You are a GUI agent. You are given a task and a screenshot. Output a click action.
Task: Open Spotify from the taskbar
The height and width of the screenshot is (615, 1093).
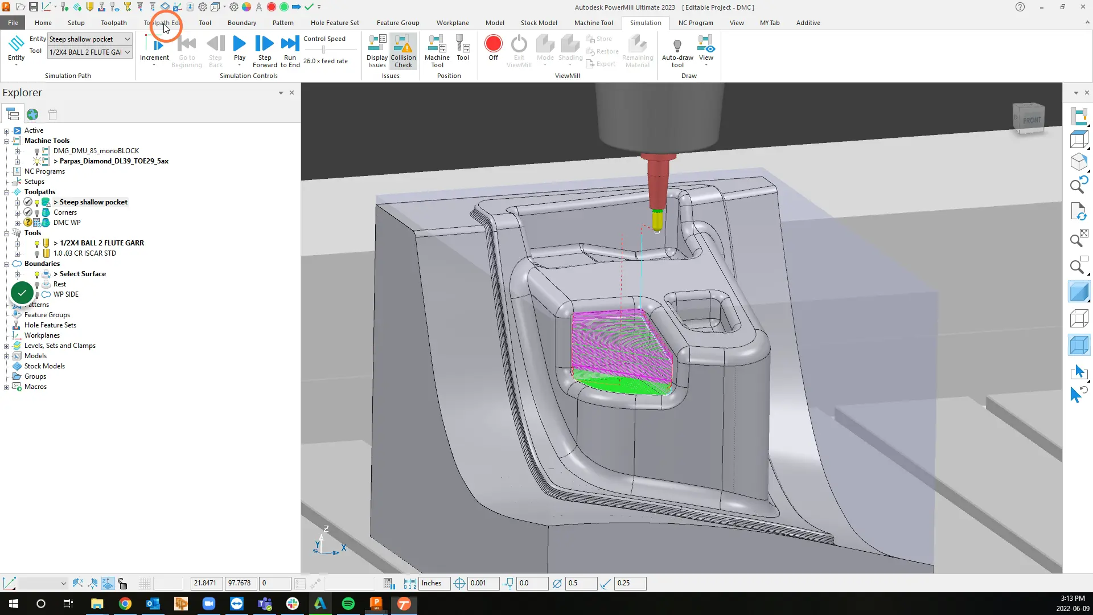tap(348, 604)
